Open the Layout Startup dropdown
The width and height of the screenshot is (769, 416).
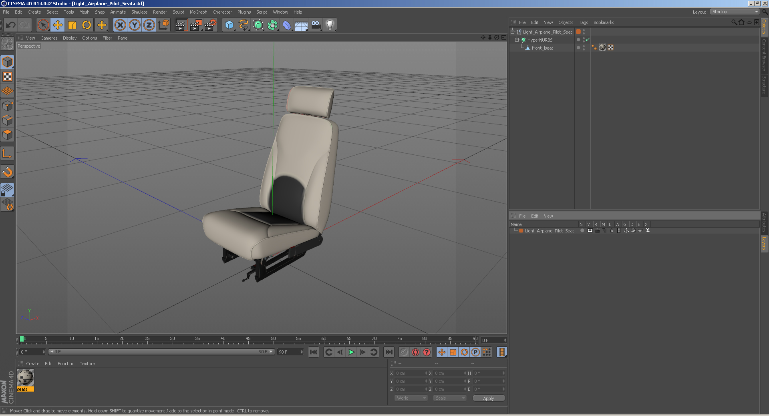[x=735, y=12]
